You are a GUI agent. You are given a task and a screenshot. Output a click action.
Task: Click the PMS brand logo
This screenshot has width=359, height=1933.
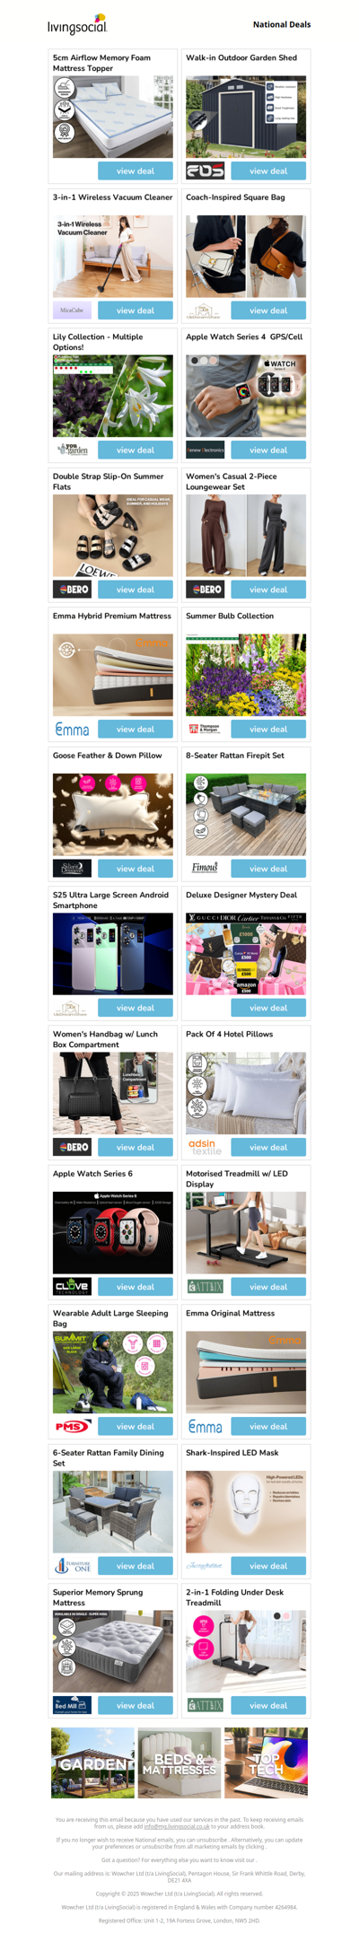point(72,1426)
